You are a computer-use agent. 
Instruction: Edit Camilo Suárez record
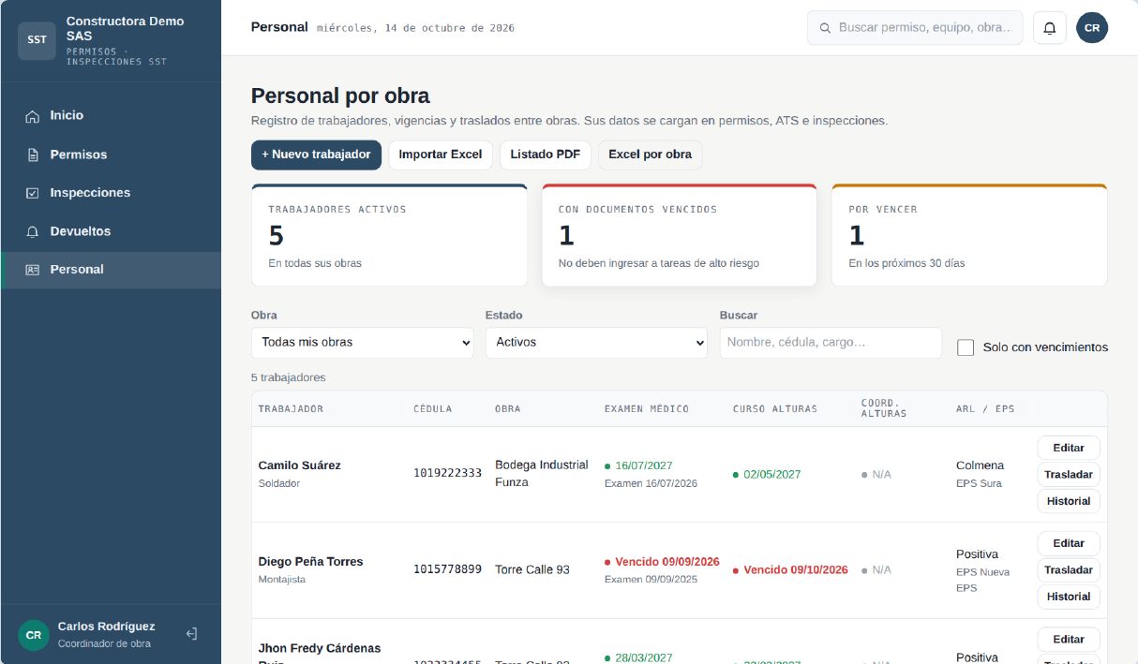[1069, 448]
